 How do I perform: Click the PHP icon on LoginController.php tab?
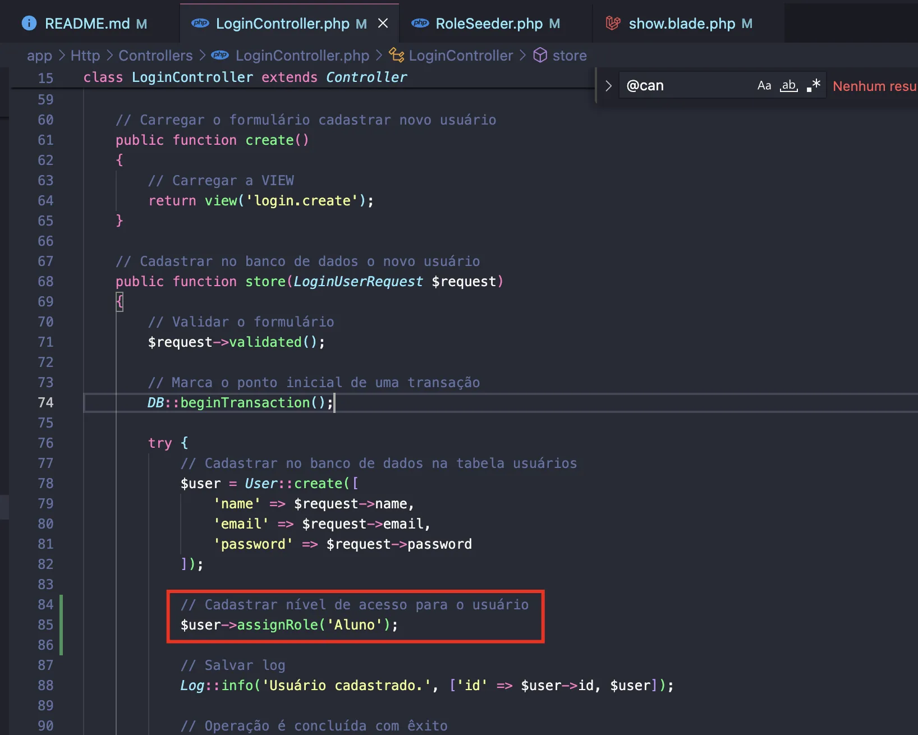(x=200, y=23)
